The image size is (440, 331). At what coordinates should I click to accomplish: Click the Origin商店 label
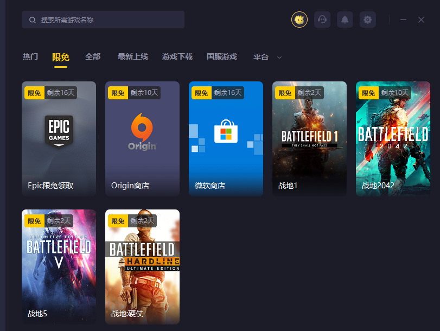click(x=130, y=186)
